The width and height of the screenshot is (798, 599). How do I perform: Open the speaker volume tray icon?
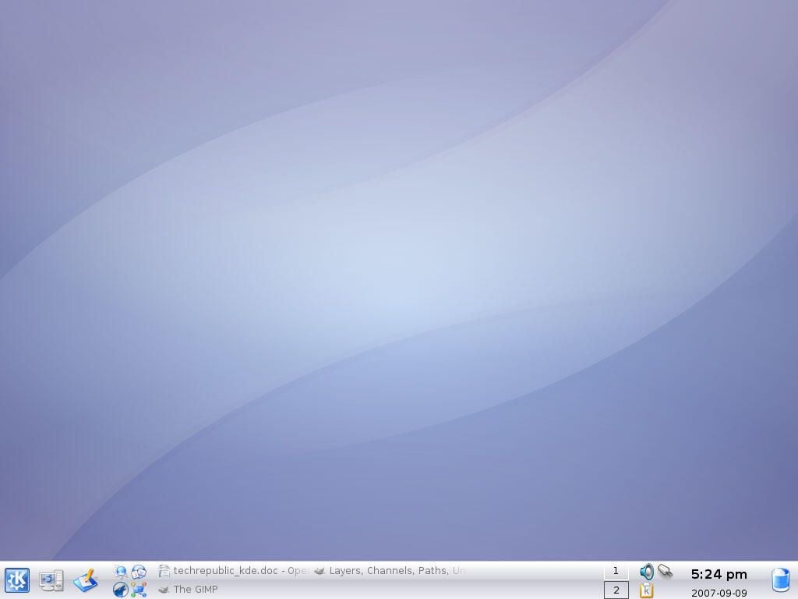[646, 572]
